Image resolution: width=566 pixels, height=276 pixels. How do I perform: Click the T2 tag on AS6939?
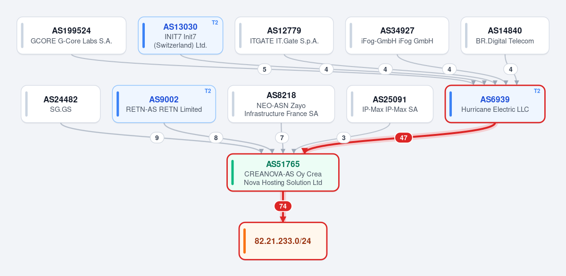coord(537,91)
